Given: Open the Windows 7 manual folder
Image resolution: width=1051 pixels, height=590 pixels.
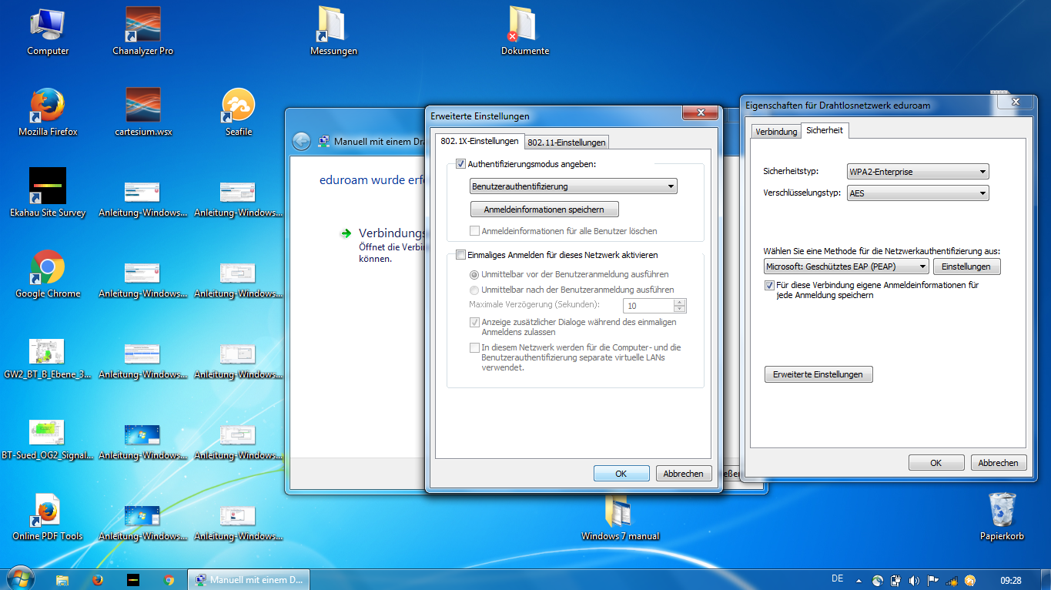Looking at the screenshot, I should point(620,511).
